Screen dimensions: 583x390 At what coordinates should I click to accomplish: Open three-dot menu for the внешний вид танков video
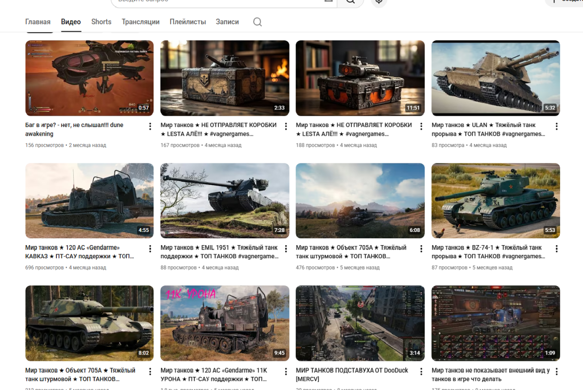pos(556,372)
